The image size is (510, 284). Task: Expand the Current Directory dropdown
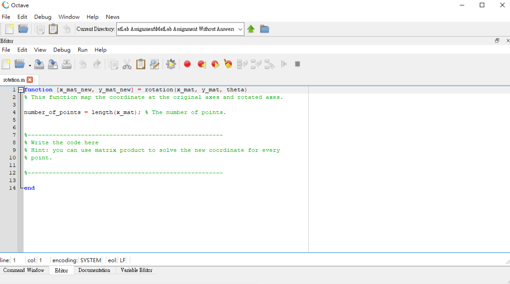point(240,29)
